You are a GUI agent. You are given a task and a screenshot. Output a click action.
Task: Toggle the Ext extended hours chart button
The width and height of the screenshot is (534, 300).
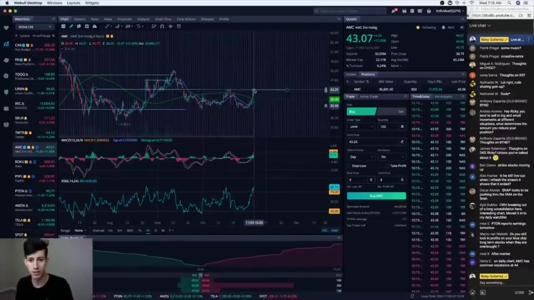pos(325,230)
